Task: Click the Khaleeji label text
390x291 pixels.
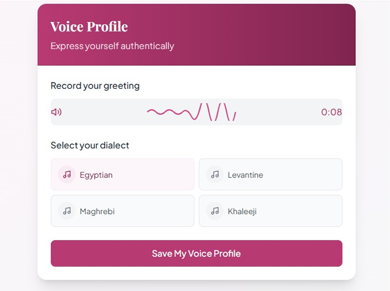Action: 242,211
